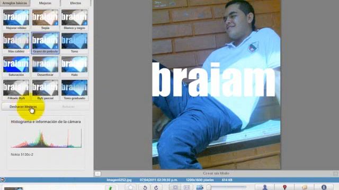This screenshot has width=339, height=190.
Task: Apply the Tono effect
Action: [74, 43]
